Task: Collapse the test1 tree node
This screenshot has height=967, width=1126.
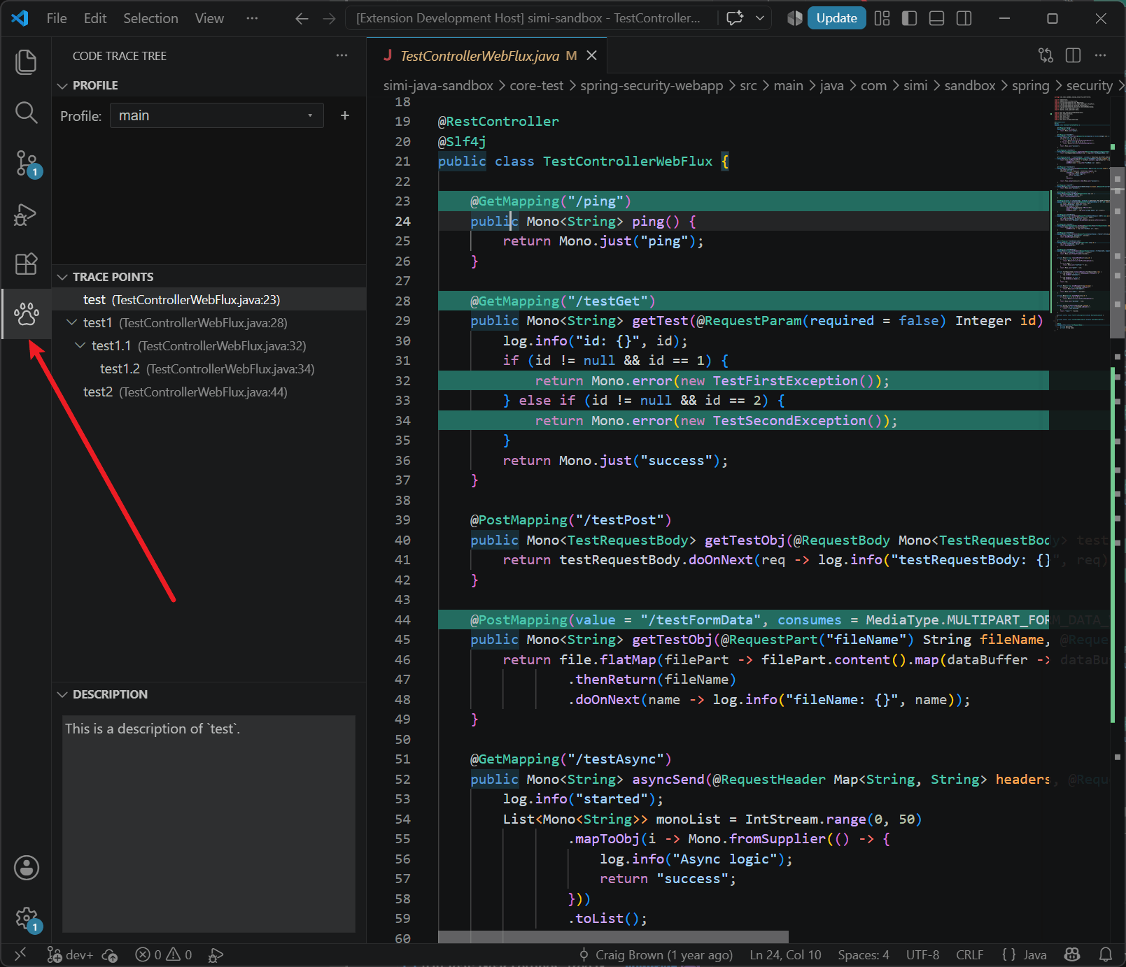Action: [71, 322]
